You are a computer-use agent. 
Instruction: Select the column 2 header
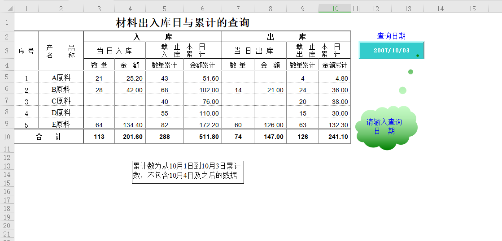[x=61, y=9]
